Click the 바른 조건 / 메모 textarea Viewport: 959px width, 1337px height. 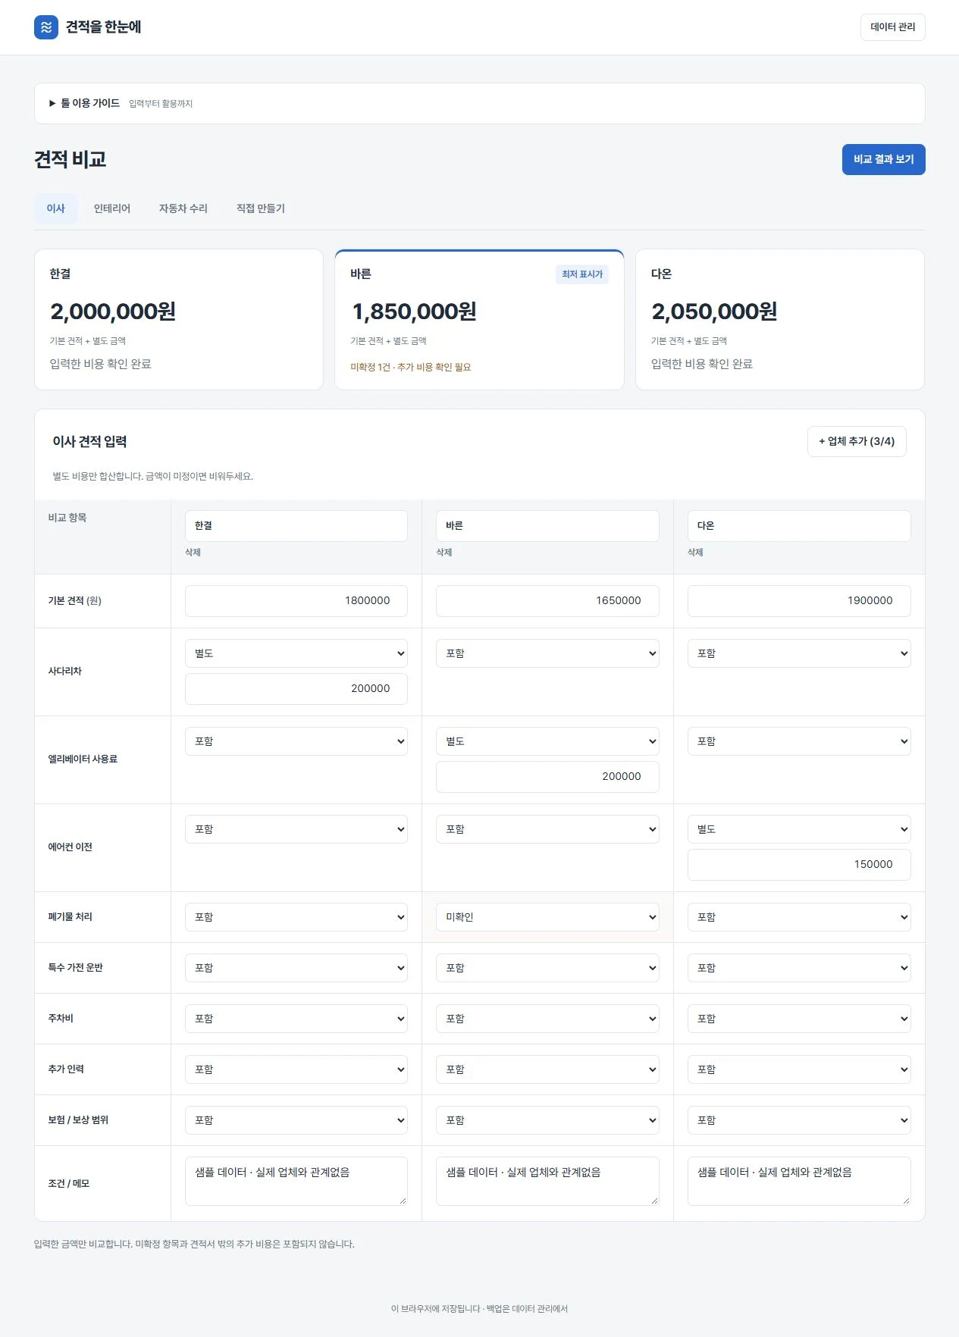point(547,1181)
